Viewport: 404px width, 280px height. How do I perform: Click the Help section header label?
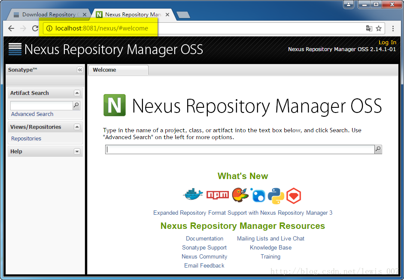tap(16, 151)
